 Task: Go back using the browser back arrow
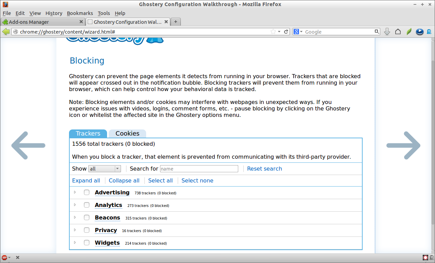coord(6,32)
